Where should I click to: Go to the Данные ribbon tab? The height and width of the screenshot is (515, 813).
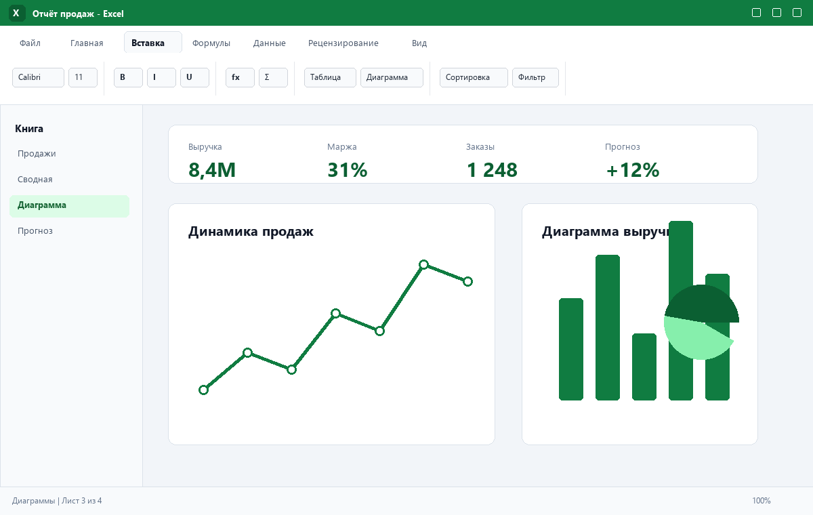pyautogui.click(x=270, y=43)
